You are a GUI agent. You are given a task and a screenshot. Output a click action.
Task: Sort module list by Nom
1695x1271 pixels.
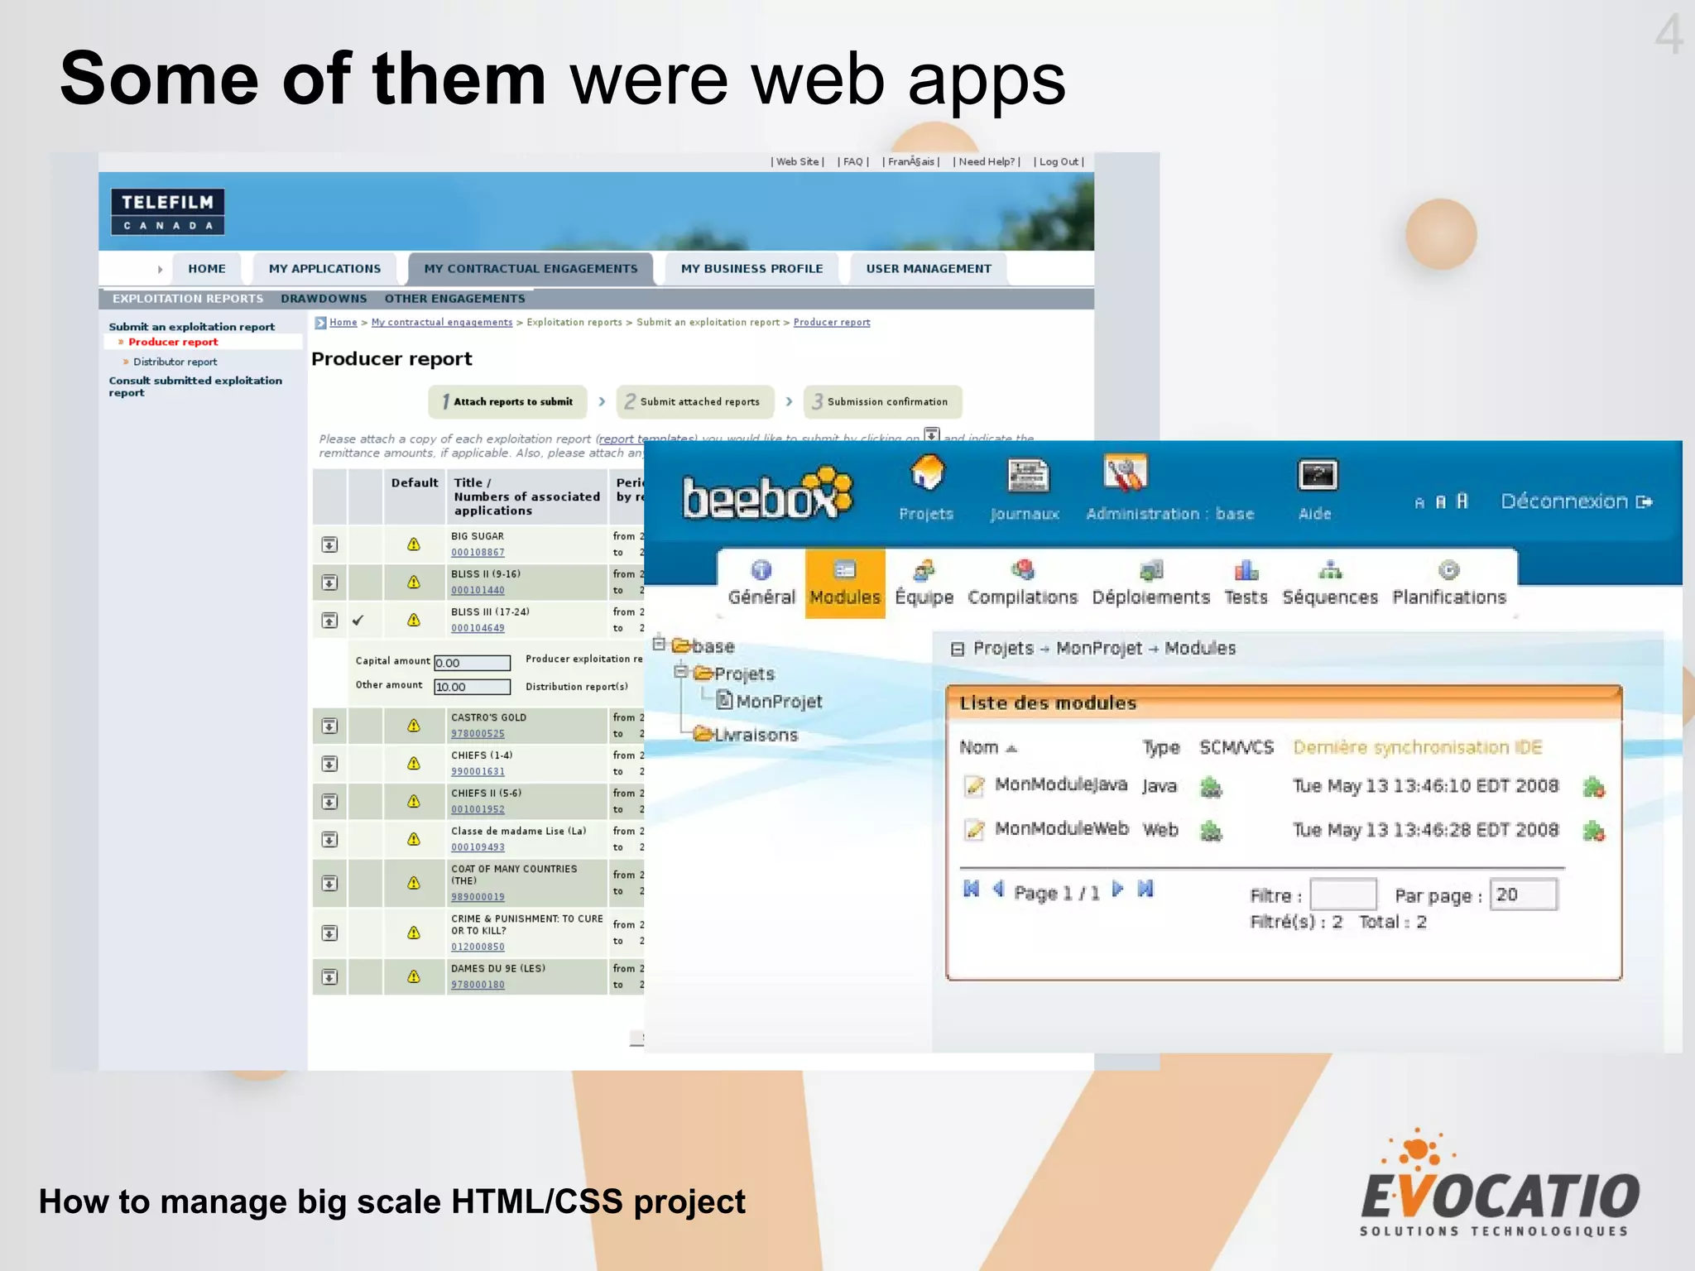pos(987,748)
